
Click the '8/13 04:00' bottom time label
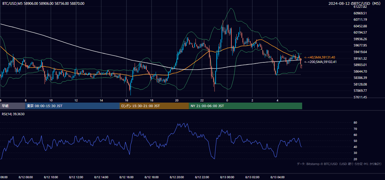click(277, 177)
